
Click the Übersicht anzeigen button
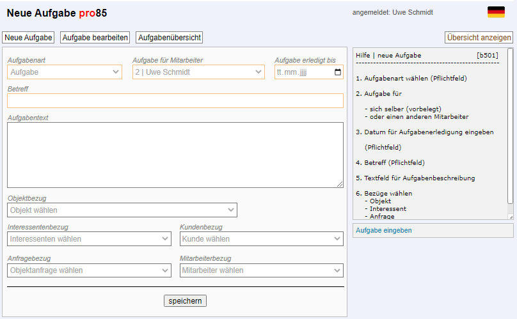pos(479,38)
